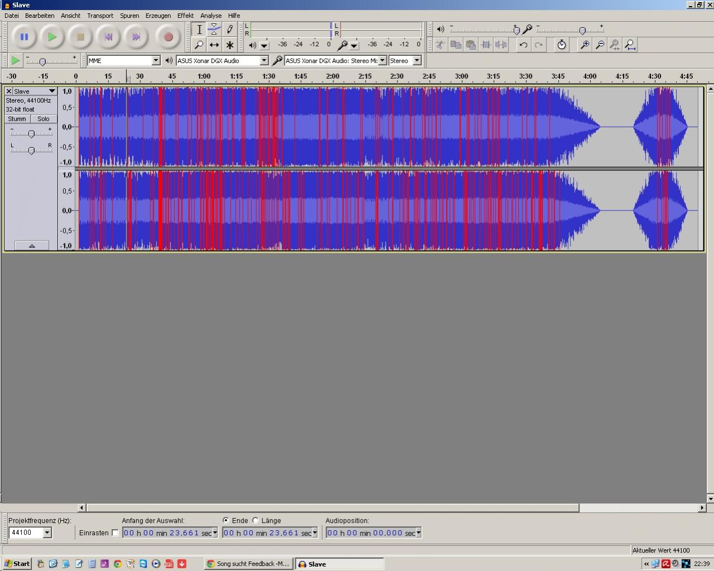This screenshot has height=571, width=714.
Task: Click the Record button
Action: (168, 37)
